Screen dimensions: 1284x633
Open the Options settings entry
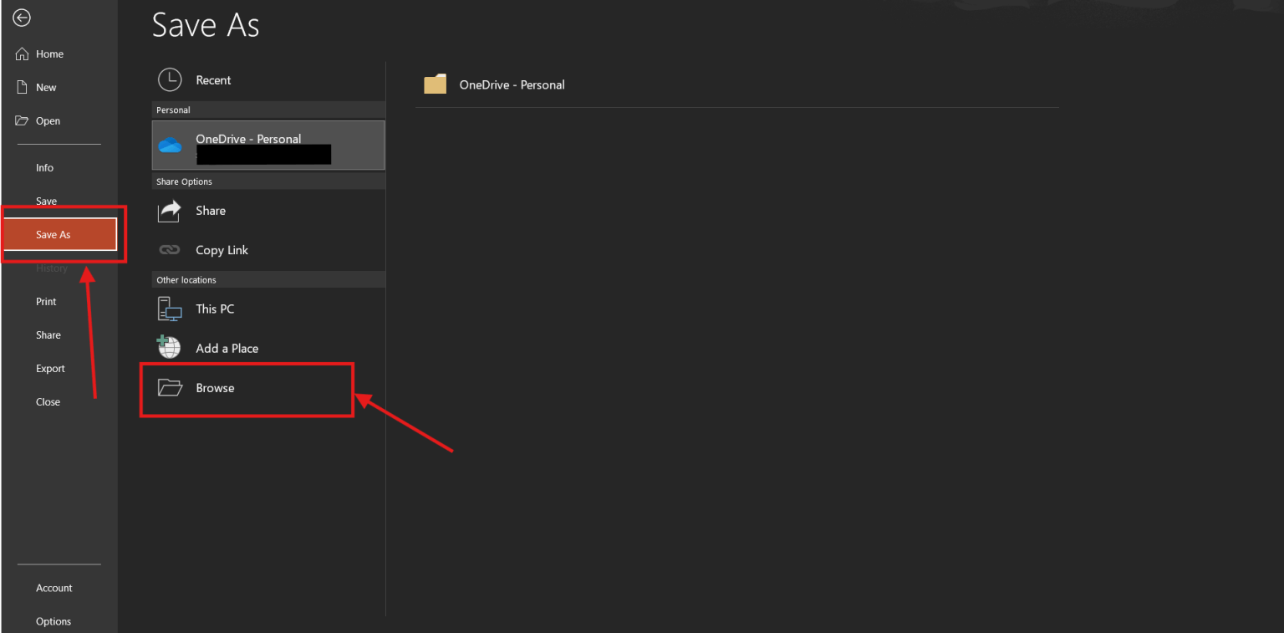pos(53,621)
